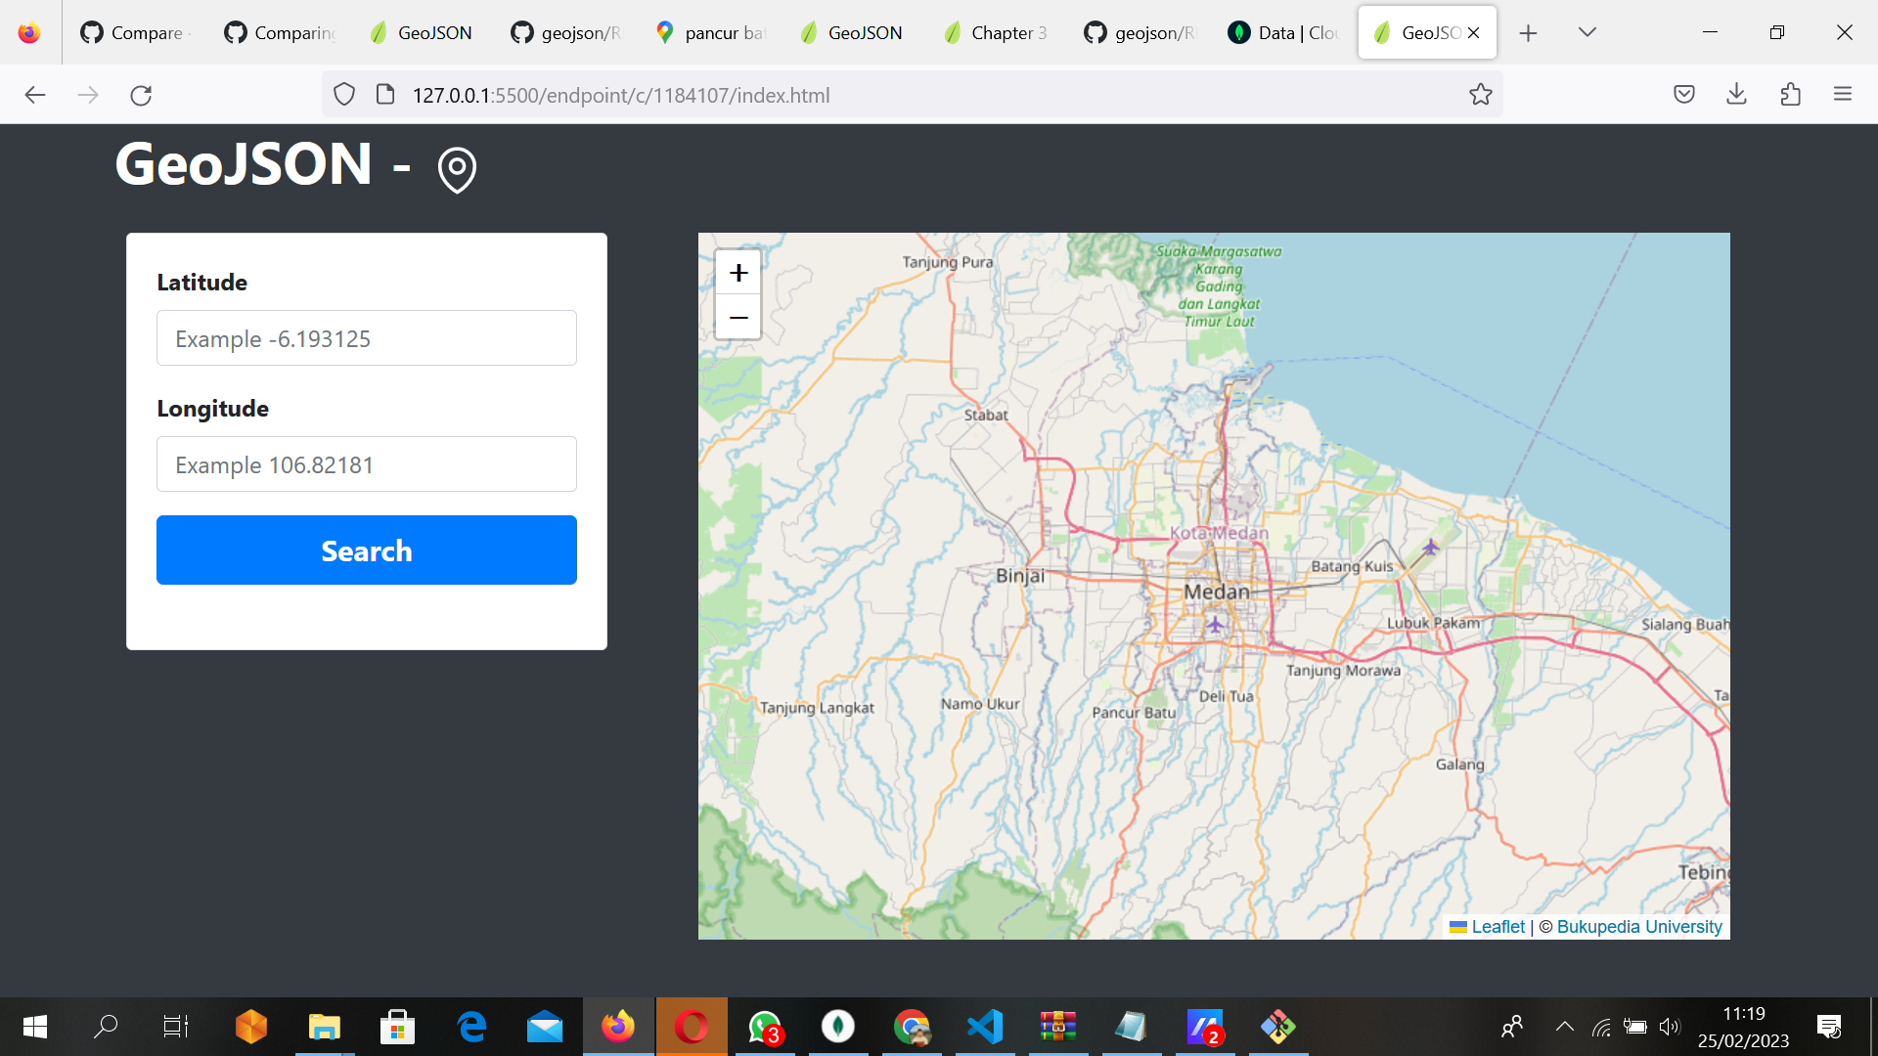Switch to the pancur batu Maps tab
Image resolution: width=1878 pixels, height=1056 pixels.
click(711, 32)
